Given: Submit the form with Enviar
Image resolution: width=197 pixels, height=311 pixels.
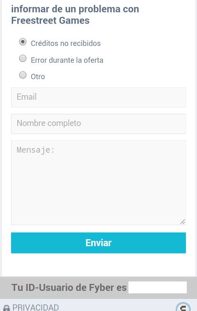Looking at the screenshot, I should 98,243.
